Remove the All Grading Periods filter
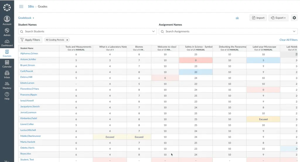 (67, 40)
